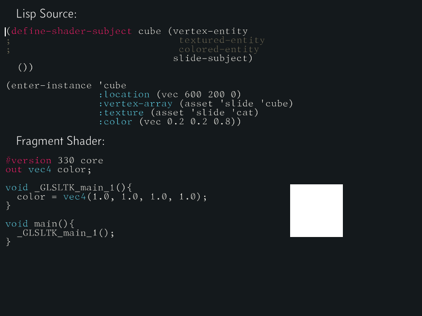The image size is (422, 316).
Task: Click the _GLSLTK_main_1 function definition name
Action: [x=74, y=187]
